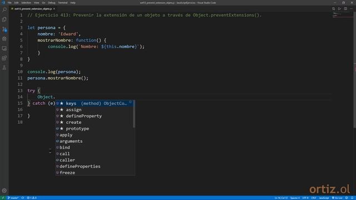Open the editor More Actions ellipsis

pyautogui.click(x=352, y=9)
